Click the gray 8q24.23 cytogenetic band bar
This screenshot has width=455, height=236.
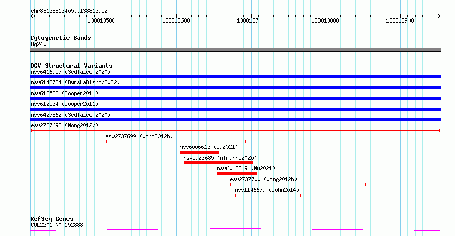235,50
